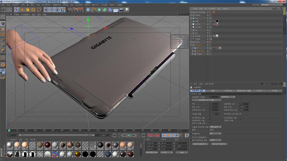Enable Model mode in left sidebar
Image resolution: width=287 pixels, height=161 pixels.
tap(3, 23)
